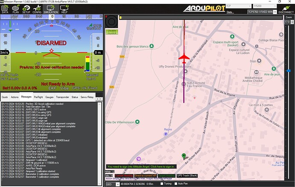Select the Messages tab
The width and height of the screenshot is (295, 187).
coord(26,97)
